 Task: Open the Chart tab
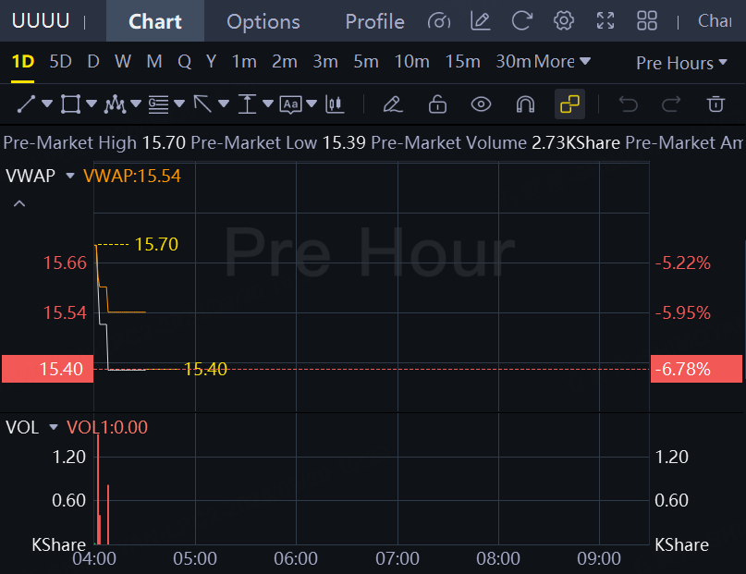pyautogui.click(x=155, y=21)
